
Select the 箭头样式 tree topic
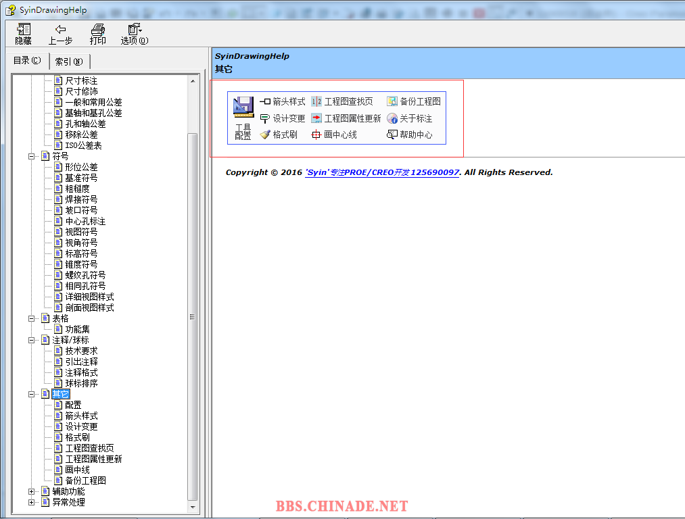(81, 416)
